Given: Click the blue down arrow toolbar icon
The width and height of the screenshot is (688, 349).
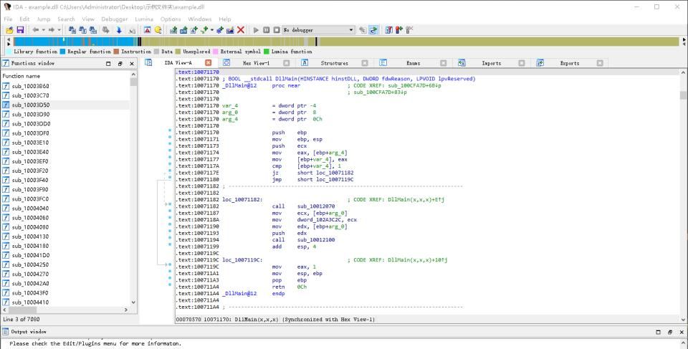Looking at the screenshot, I should [119, 30].
